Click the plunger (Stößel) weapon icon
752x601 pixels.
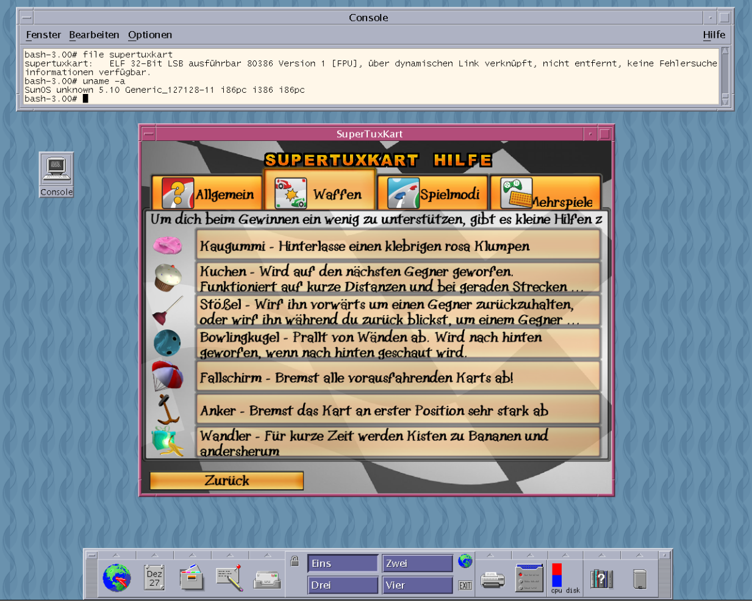point(167,311)
